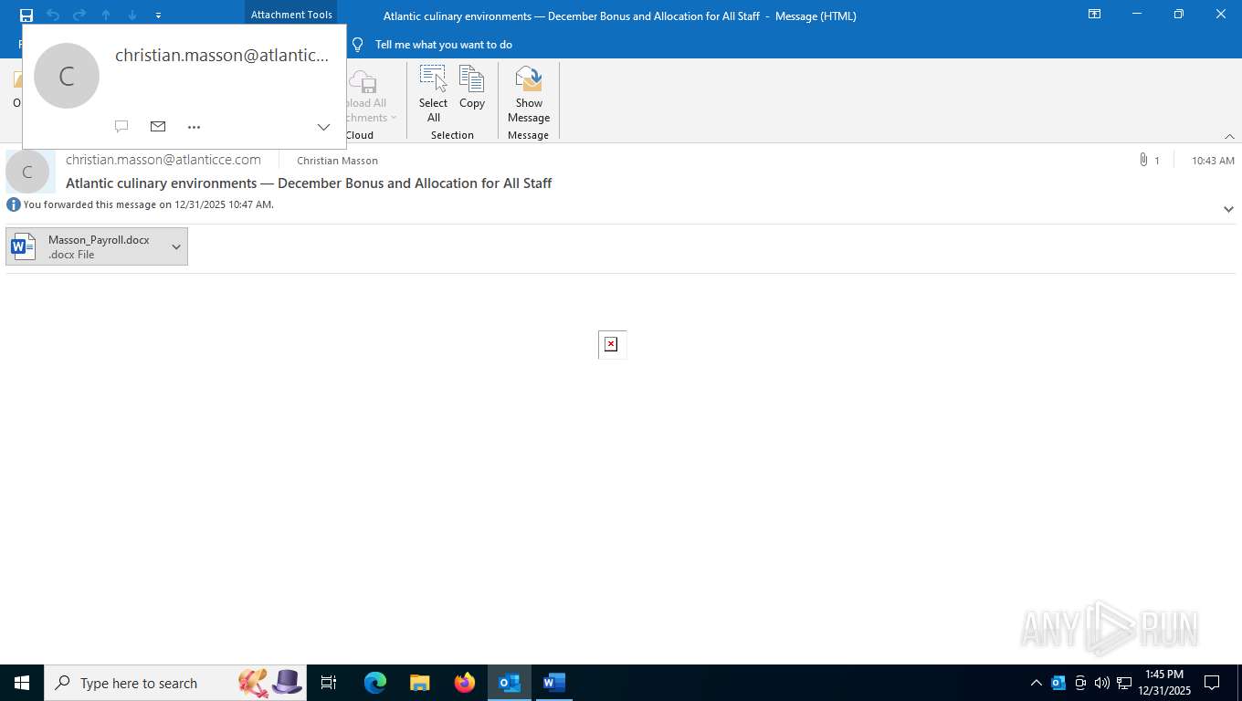This screenshot has height=701, width=1242.
Task: Show hidden system tray icons
Action: (1036, 683)
